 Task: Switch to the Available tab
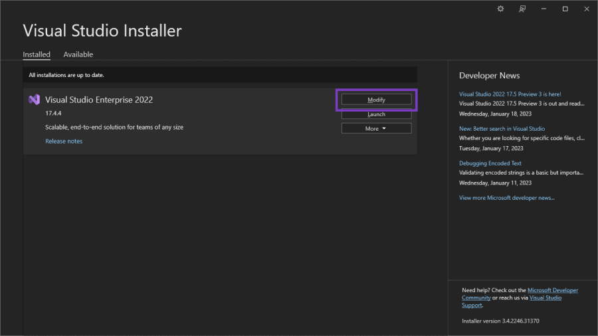point(78,54)
